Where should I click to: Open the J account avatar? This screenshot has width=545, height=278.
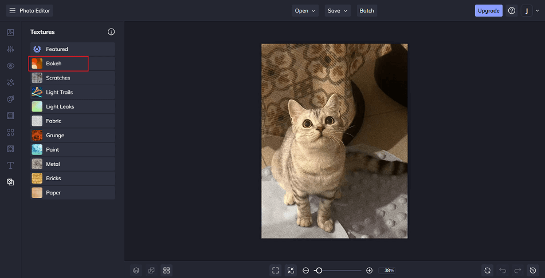[x=527, y=11]
